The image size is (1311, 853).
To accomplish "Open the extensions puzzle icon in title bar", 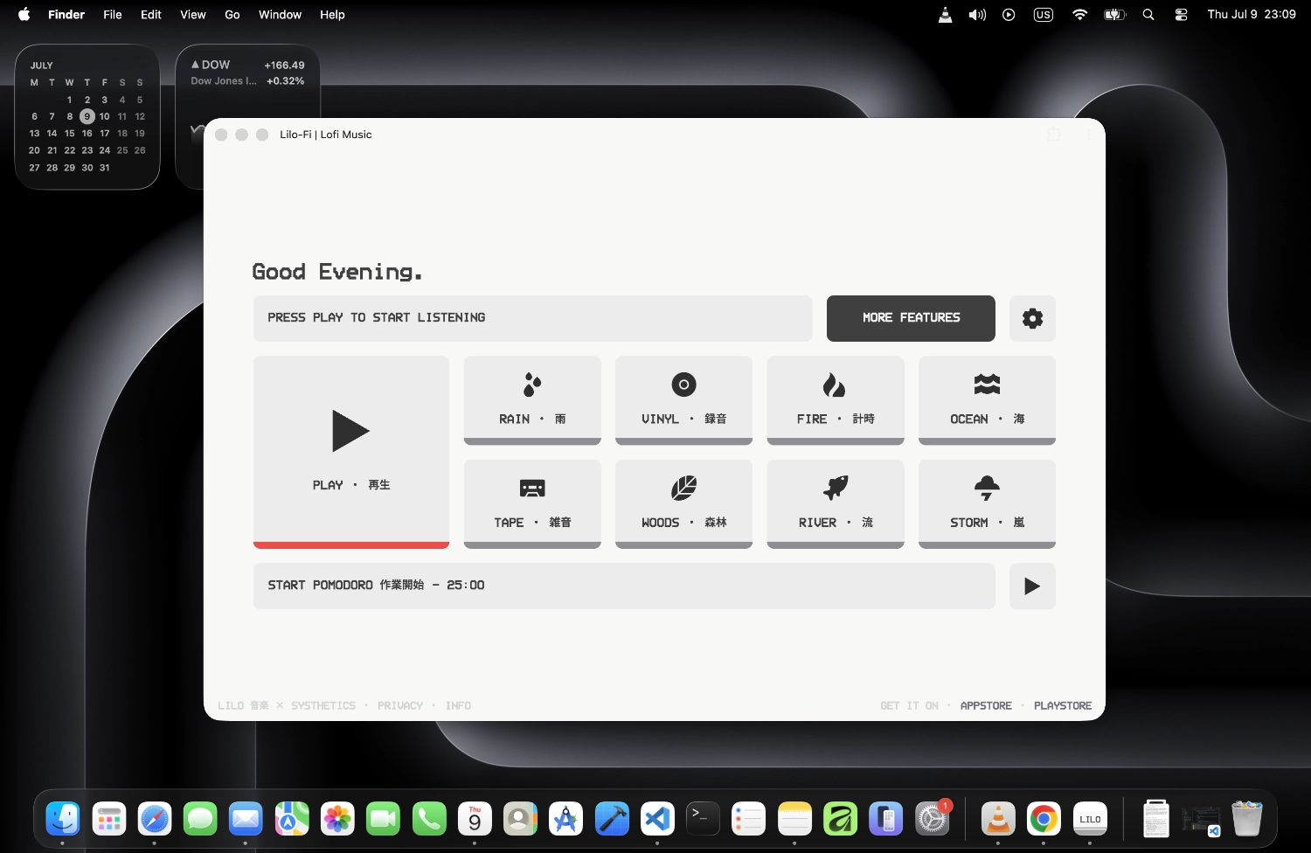I will tap(1053, 135).
